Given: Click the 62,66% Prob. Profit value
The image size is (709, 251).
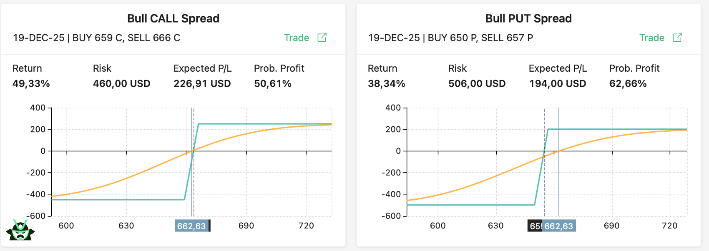Looking at the screenshot, I should tap(628, 83).
